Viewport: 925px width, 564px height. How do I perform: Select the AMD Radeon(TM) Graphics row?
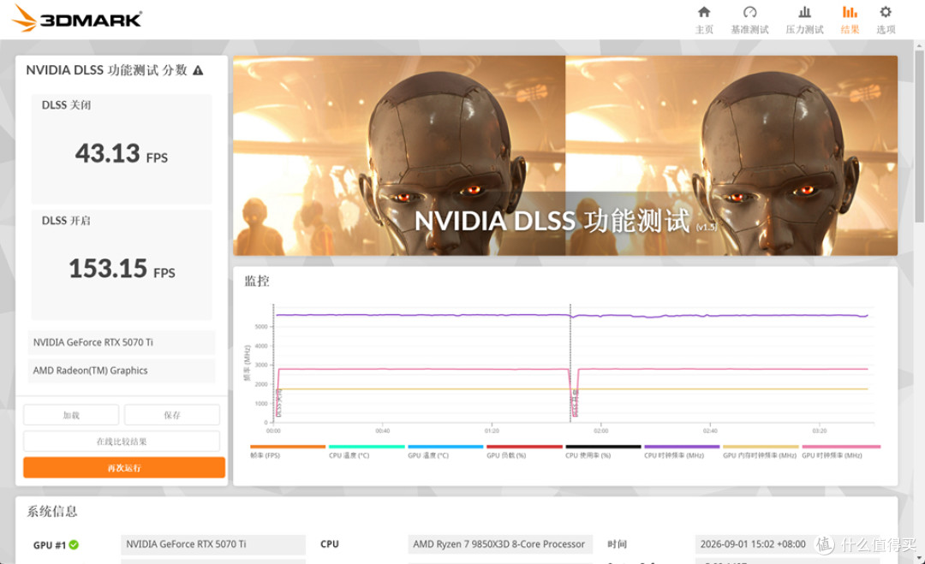(x=122, y=371)
